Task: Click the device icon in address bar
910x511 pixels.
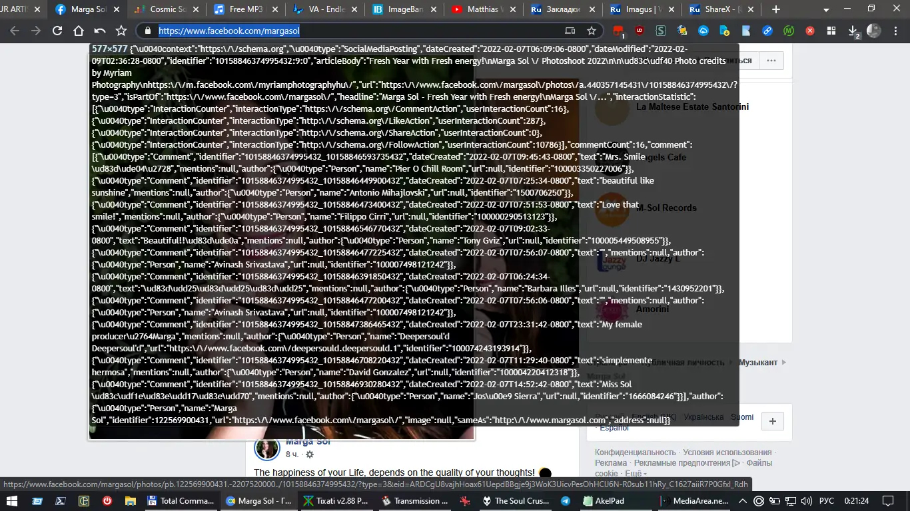Action: [x=570, y=31]
